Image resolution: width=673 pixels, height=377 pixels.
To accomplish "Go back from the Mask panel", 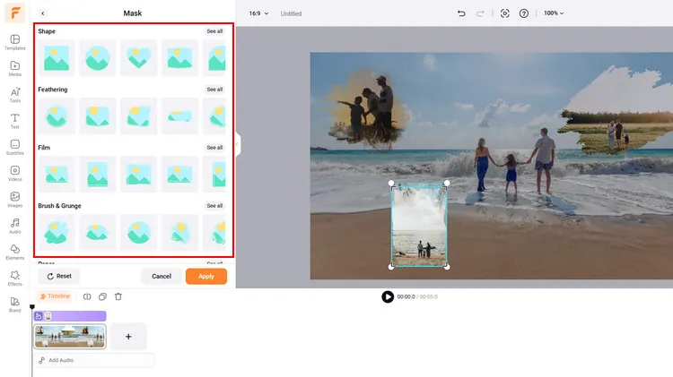I will [x=43, y=13].
